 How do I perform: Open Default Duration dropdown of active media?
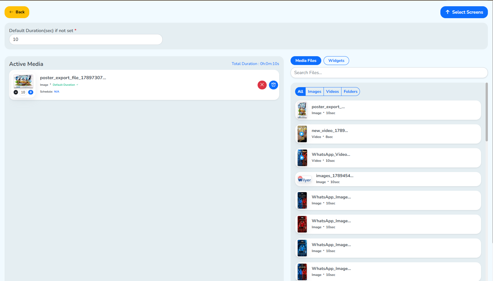point(65,85)
